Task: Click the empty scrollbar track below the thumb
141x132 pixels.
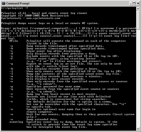Action: [138, 78]
